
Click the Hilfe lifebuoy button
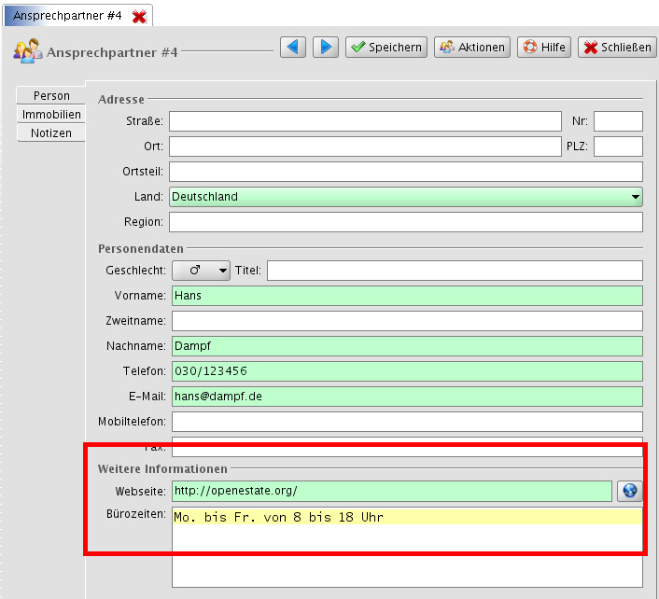pos(544,48)
